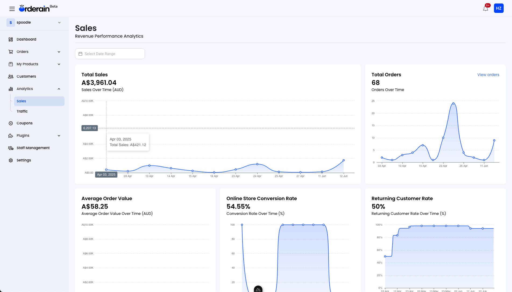Open the notifications bell
The height and width of the screenshot is (292, 512).
click(x=486, y=8)
